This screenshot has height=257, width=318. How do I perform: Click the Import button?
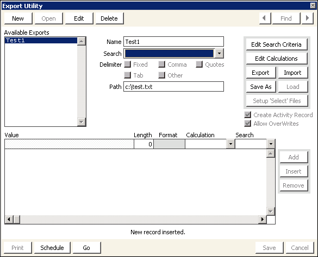(293, 73)
